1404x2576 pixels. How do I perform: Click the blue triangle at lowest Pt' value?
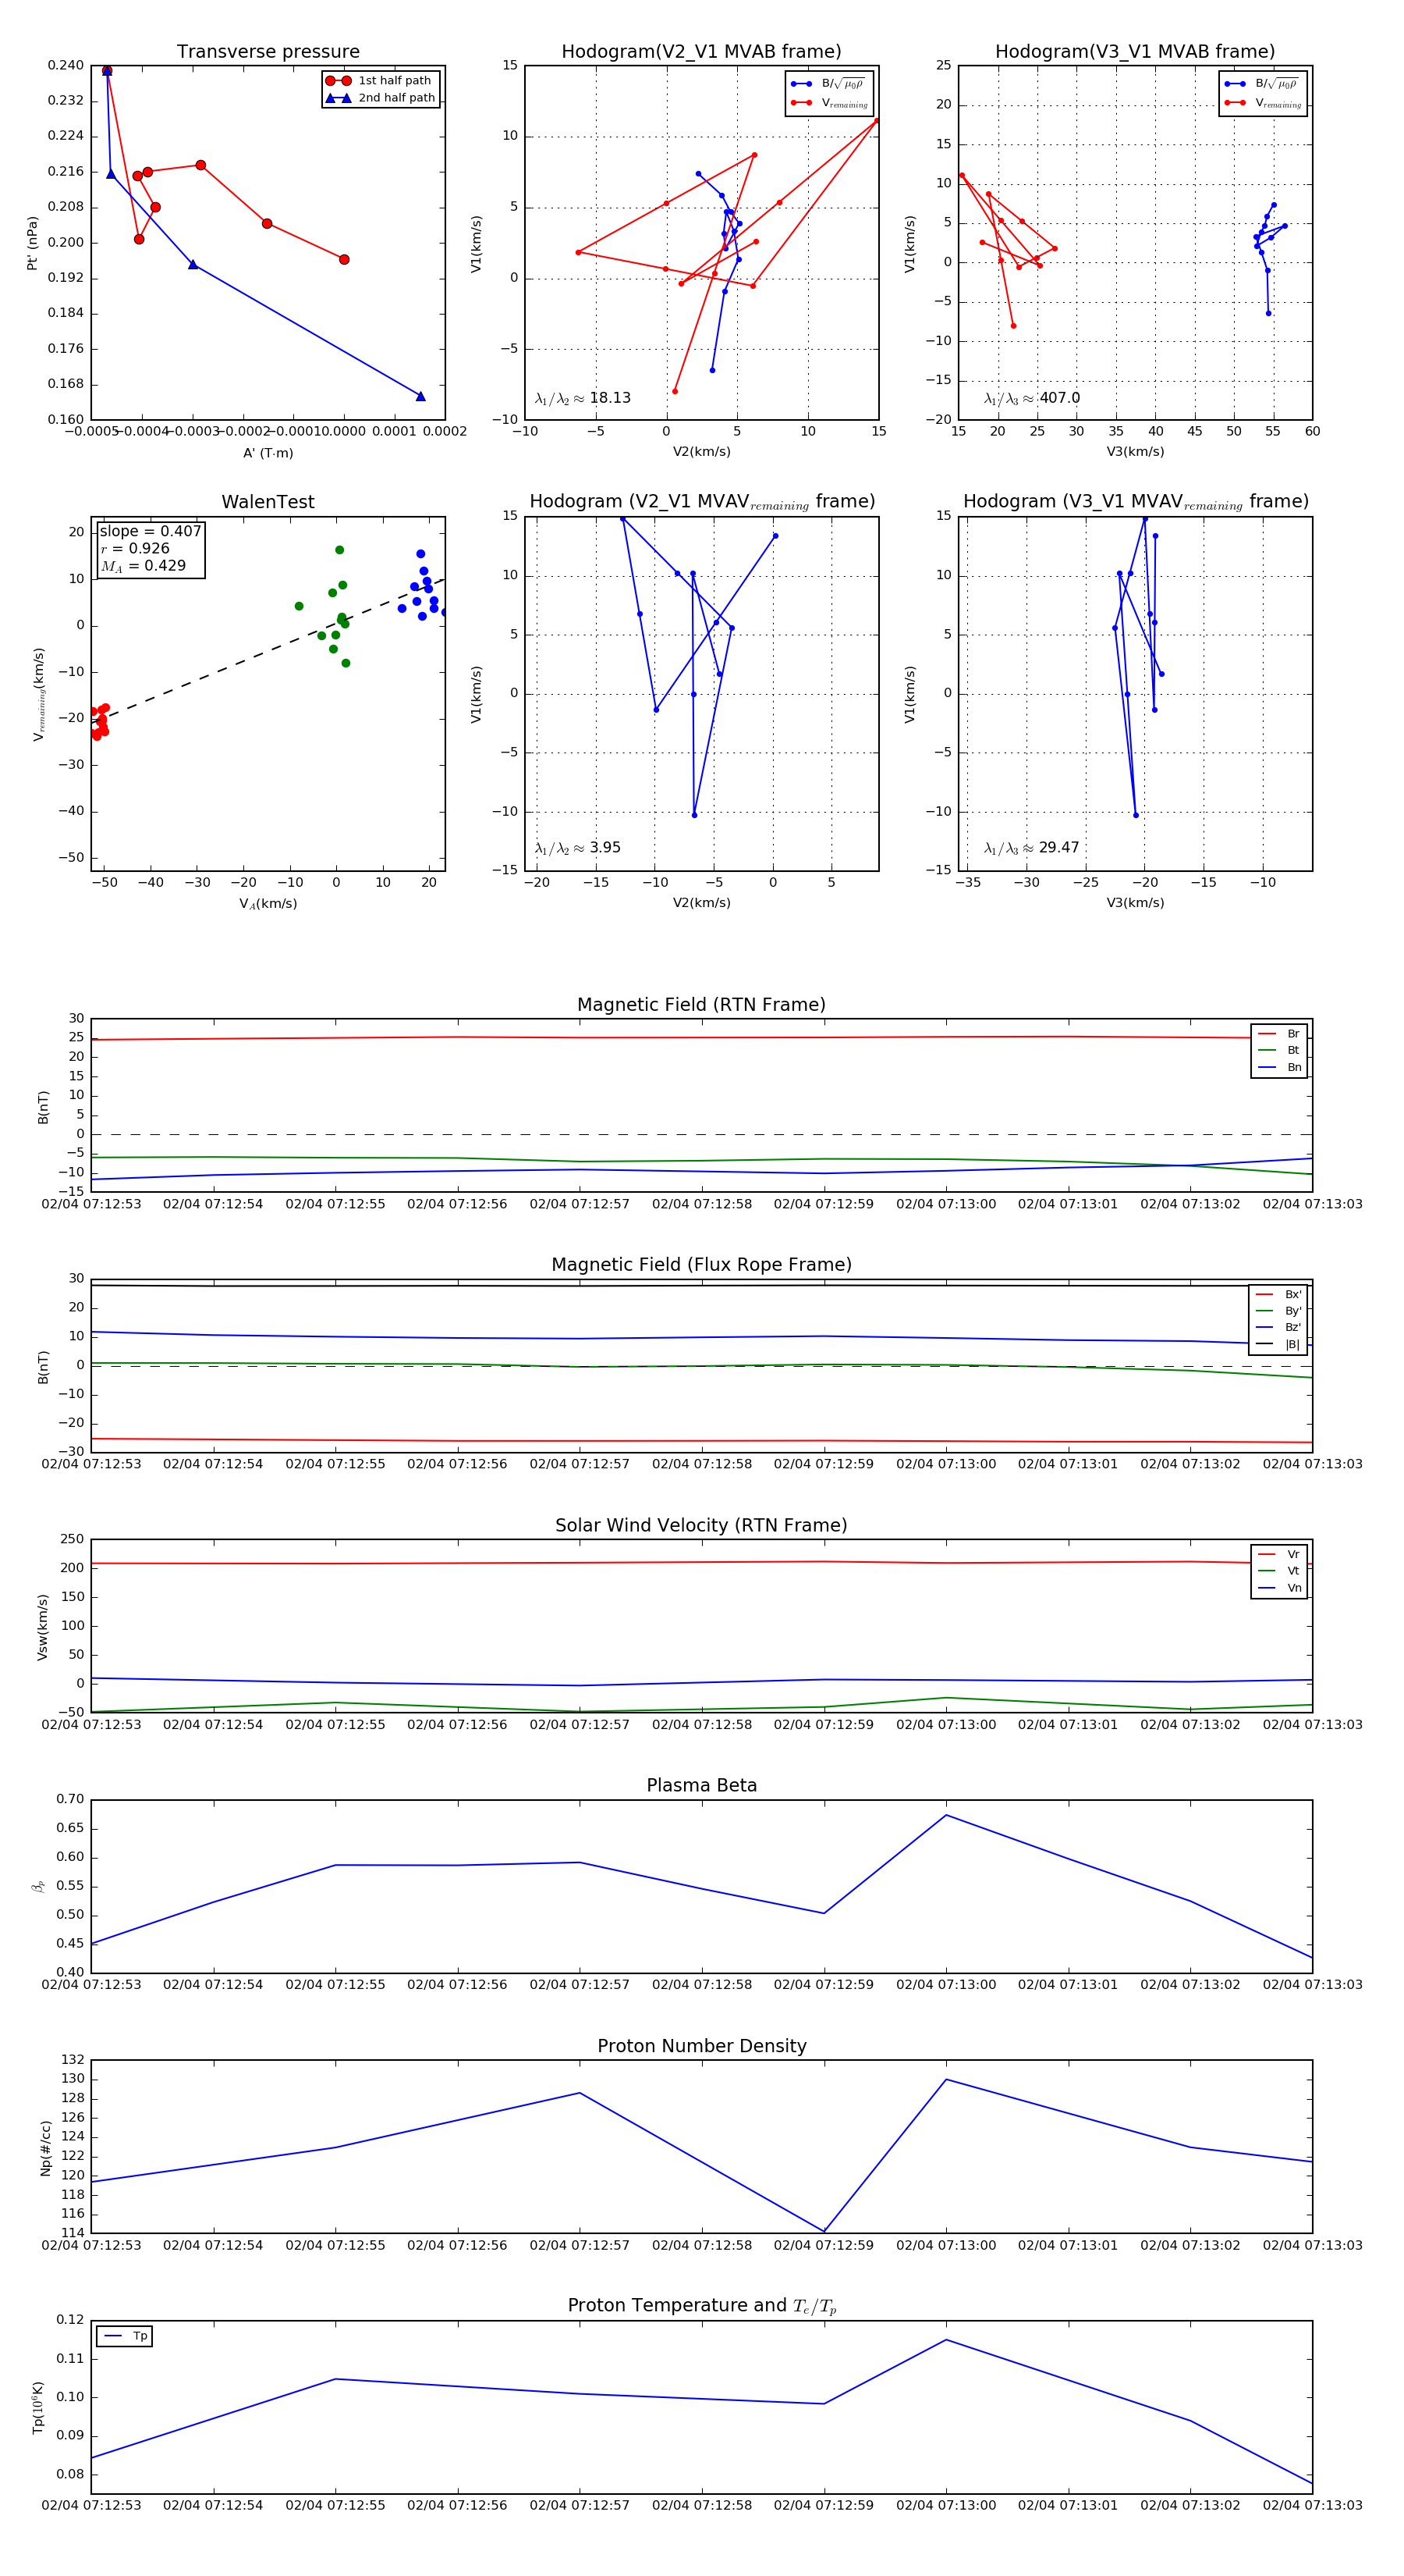[x=420, y=396]
